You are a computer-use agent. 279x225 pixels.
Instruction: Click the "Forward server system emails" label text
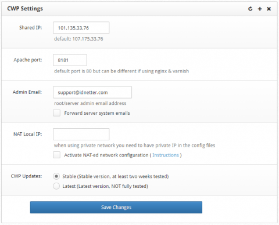pyautogui.click(x=97, y=113)
